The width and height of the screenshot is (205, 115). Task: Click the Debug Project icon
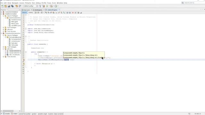click(x=51, y=6)
